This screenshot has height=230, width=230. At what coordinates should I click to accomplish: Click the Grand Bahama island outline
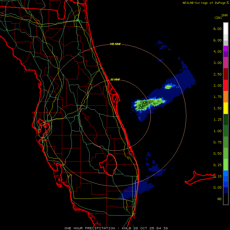[200, 178]
